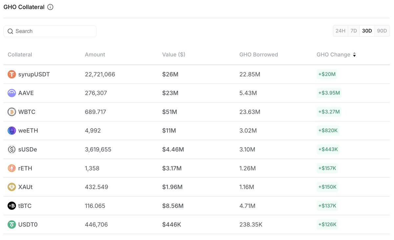This screenshot has width=394, height=240.
Task: Click the +$3.95M change badge
Action: [329, 93]
